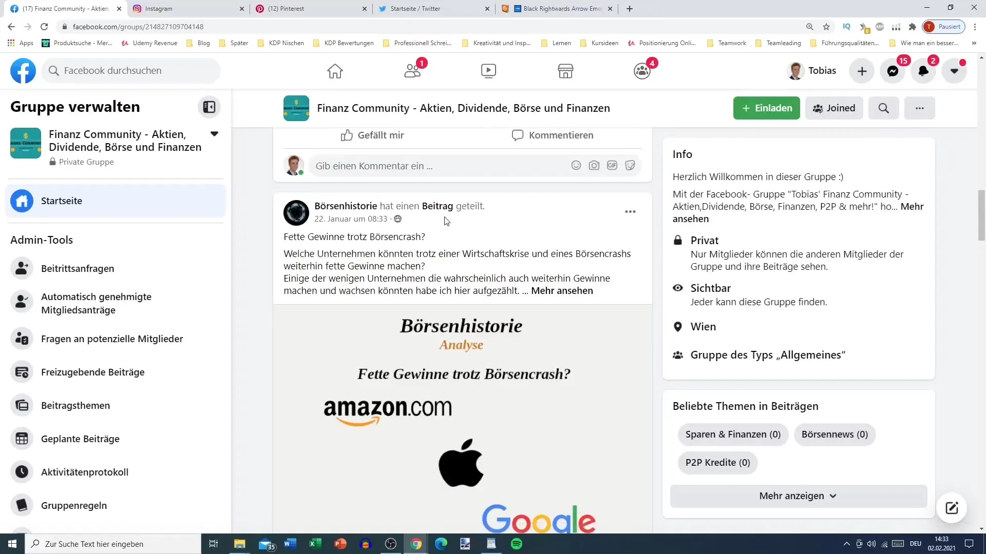Open the Groups icon in top navigation

pos(642,71)
